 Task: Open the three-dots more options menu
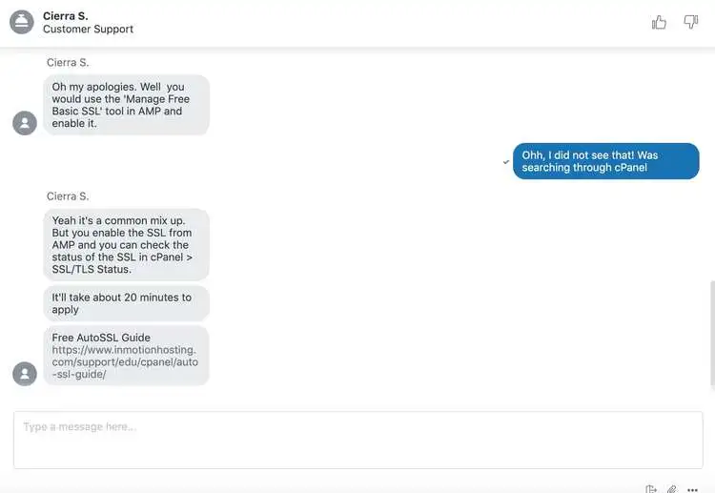[x=692, y=489]
